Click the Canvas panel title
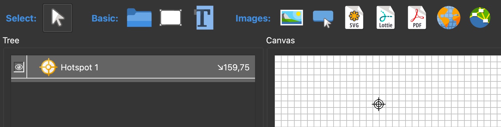 281,41
